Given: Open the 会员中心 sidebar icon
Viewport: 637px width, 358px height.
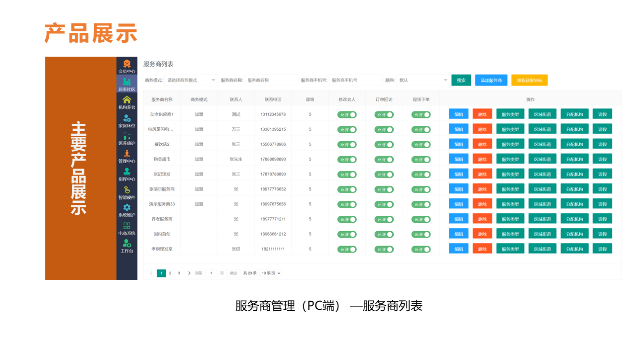Looking at the screenshot, I should coord(127,65).
